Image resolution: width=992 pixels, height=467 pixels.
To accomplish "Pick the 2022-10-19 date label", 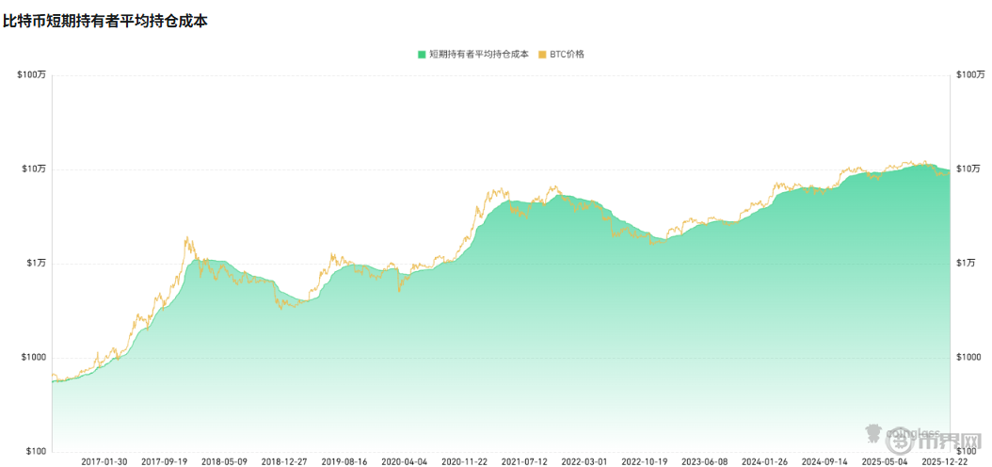I will [645, 461].
